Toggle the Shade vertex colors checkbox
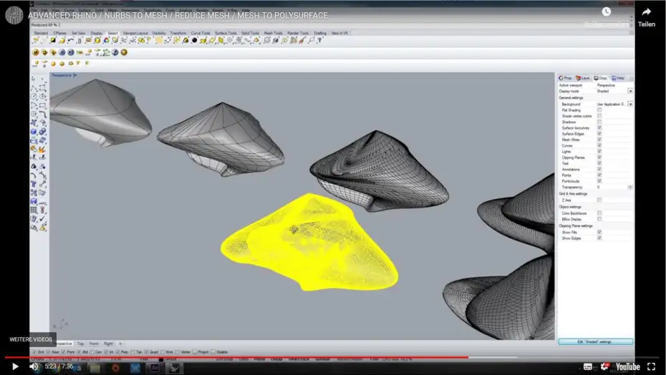The width and height of the screenshot is (666, 375). (x=599, y=116)
